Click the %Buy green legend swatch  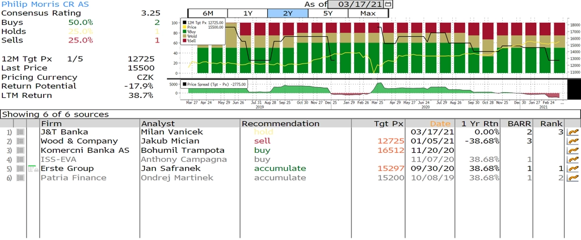pyautogui.click(x=184, y=31)
